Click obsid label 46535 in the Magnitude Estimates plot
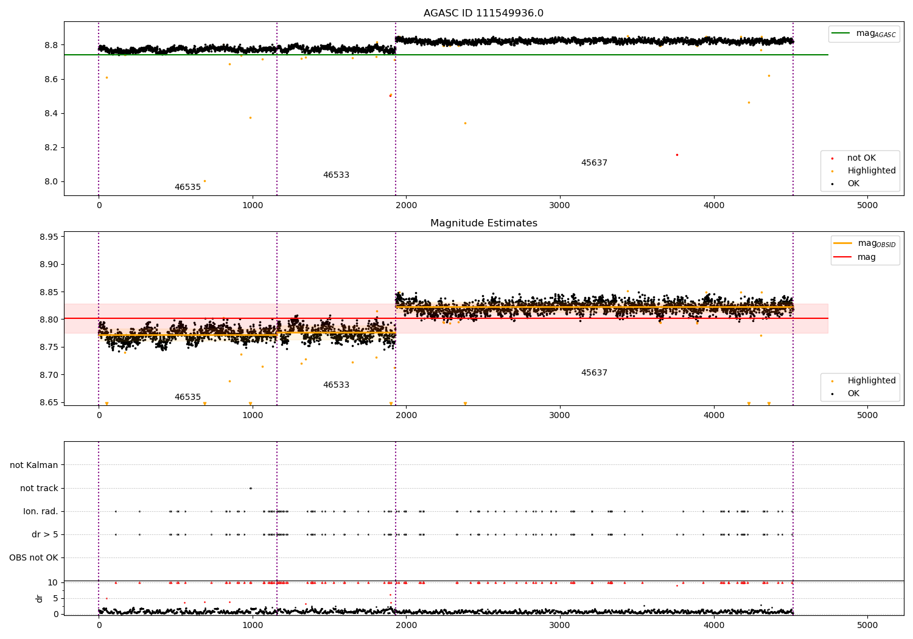The width and height of the screenshot is (913, 639). pyautogui.click(x=187, y=397)
